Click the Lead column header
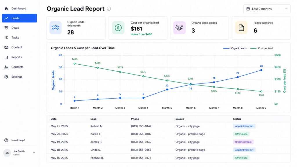Screen dimensions: 297x167 point(93,119)
